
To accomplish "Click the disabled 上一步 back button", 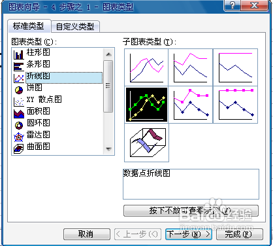I will (x=137, y=234).
